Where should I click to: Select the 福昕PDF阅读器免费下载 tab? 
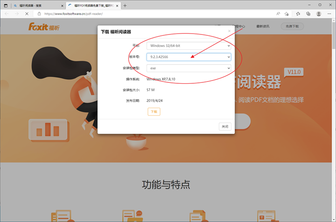click(93, 6)
